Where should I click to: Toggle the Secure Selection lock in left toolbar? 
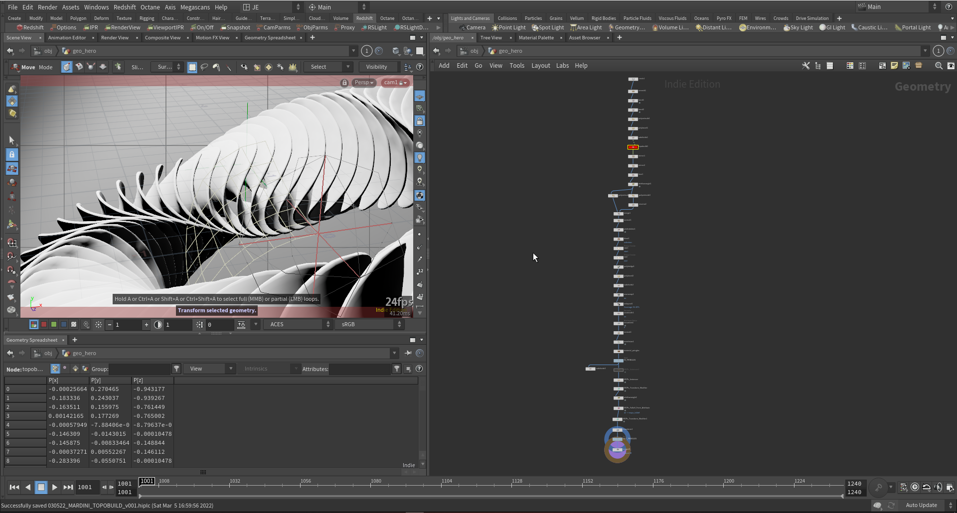(x=12, y=154)
